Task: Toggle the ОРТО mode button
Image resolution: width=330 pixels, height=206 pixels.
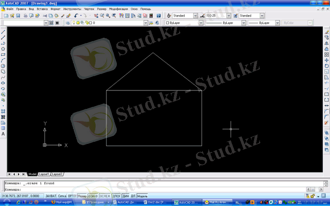Action: (72, 196)
